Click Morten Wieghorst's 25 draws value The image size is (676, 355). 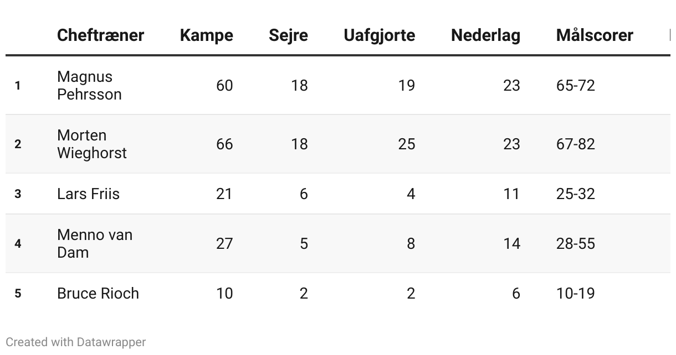pos(406,144)
